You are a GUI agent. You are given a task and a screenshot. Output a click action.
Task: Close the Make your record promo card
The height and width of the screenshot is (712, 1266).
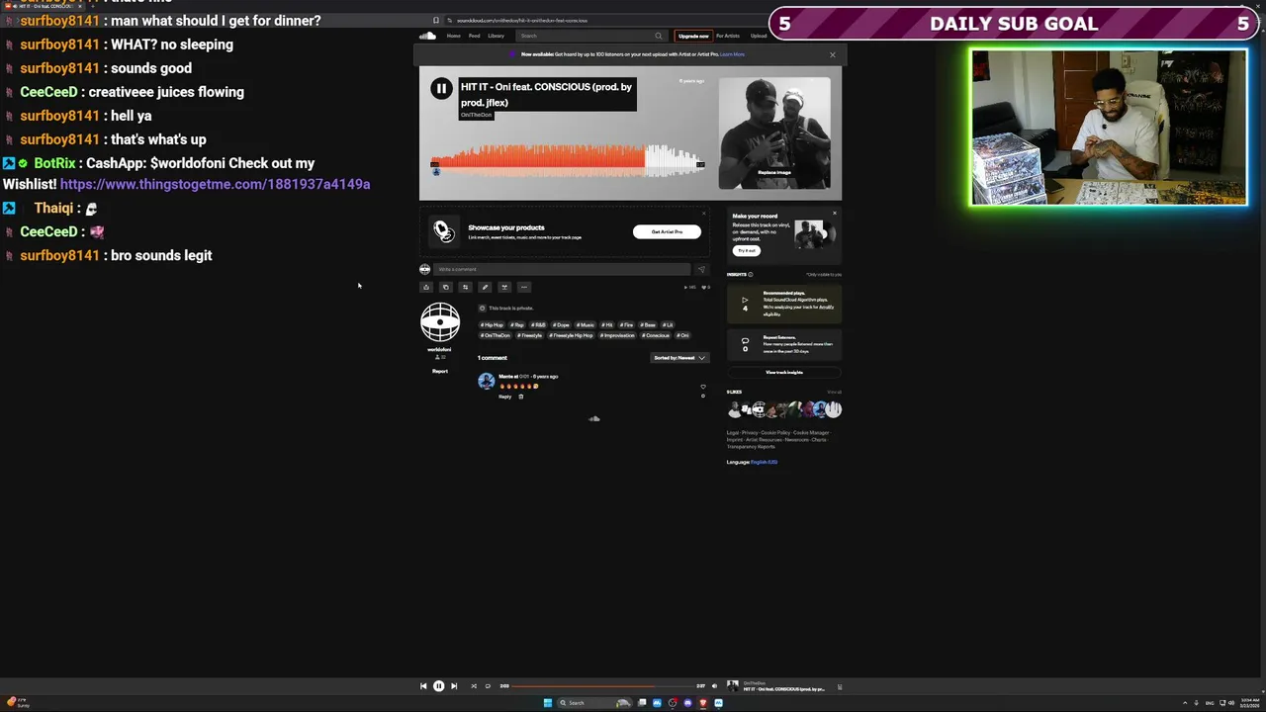pos(834,213)
